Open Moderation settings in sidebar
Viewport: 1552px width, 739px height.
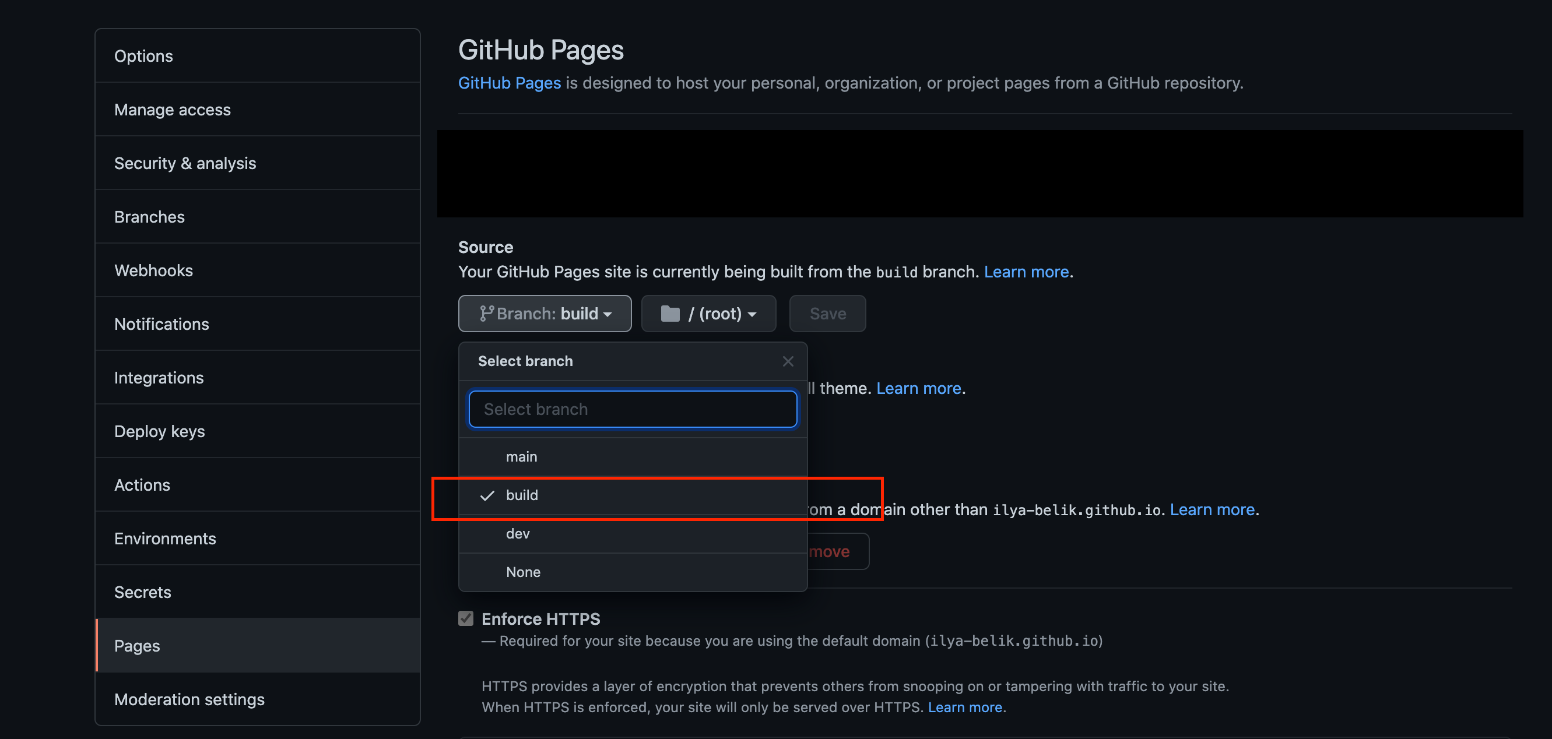click(x=189, y=699)
